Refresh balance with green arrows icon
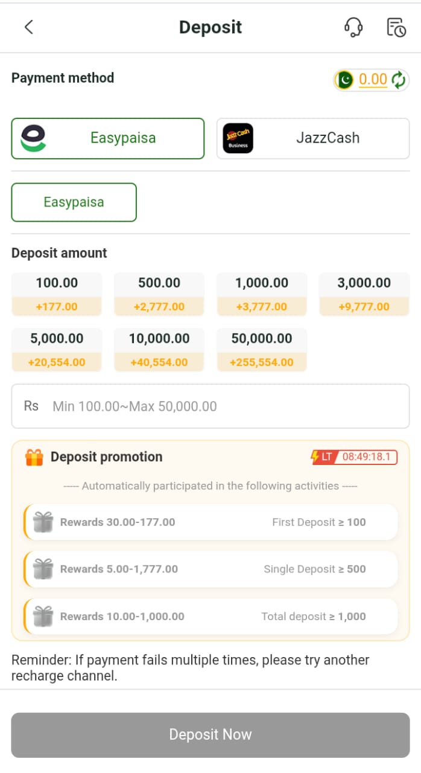 pyautogui.click(x=399, y=80)
